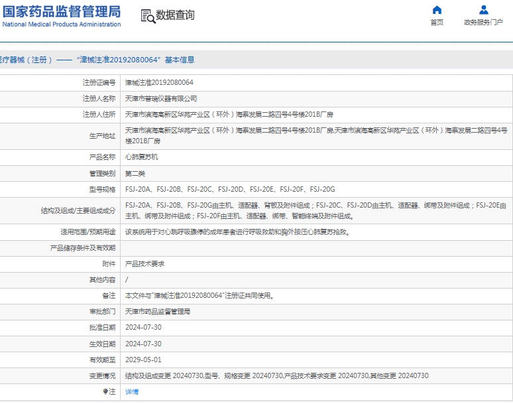Click the 注册人名称 row label
Viewport: 513px width, 404px height.
coord(99,99)
